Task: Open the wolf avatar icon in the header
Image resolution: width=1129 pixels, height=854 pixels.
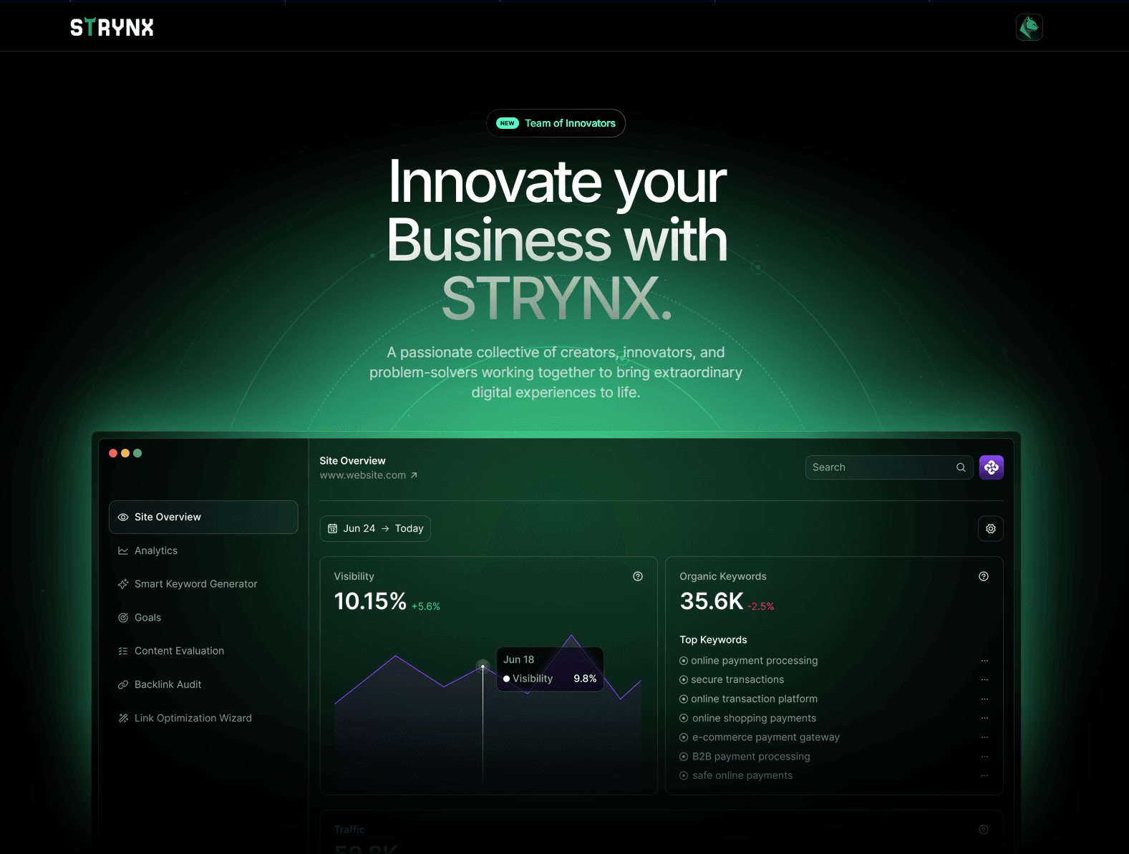Action: [1029, 27]
